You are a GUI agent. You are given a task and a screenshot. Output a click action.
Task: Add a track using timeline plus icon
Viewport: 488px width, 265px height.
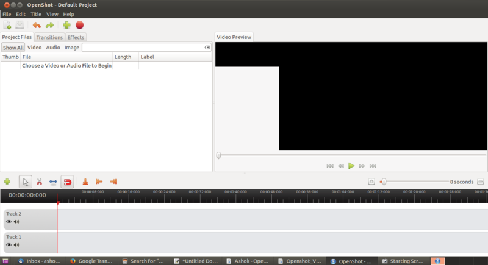(7, 182)
